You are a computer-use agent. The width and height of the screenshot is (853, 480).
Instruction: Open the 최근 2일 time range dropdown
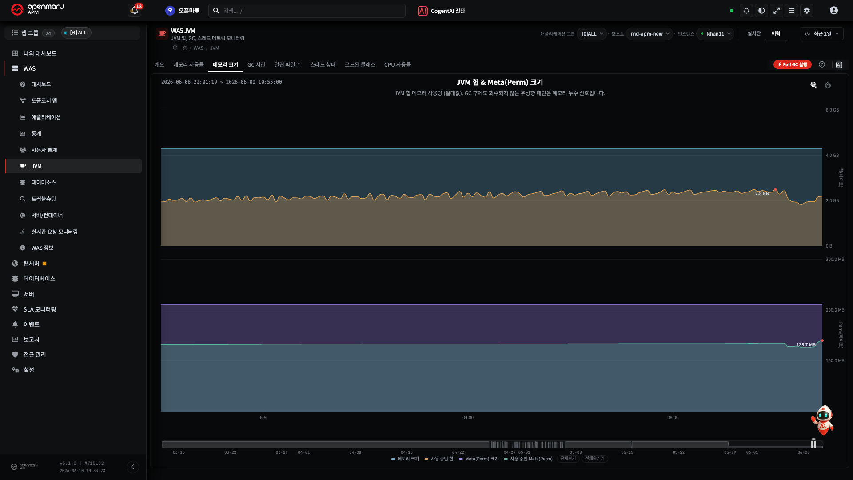[821, 34]
